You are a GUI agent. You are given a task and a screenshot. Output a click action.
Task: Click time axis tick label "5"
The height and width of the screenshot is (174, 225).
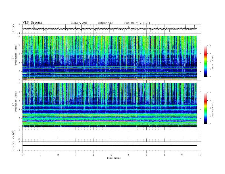[111, 155]
